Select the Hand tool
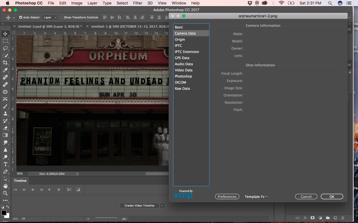The width and height of the screenshot is (358, 223). click(x=5, y=186)
